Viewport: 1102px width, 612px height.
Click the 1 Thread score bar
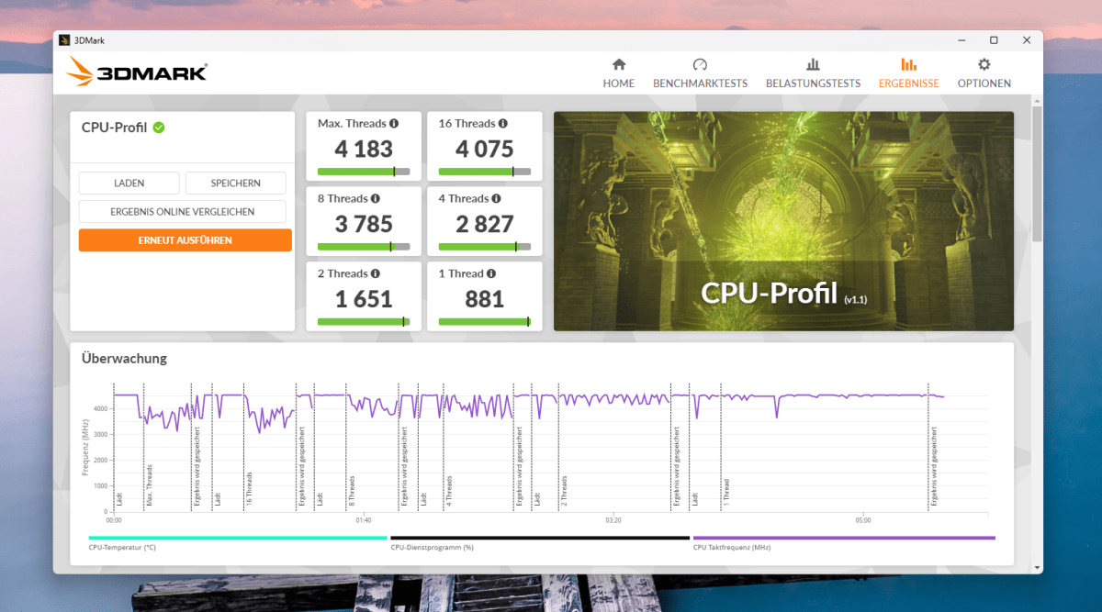(485, 322)
